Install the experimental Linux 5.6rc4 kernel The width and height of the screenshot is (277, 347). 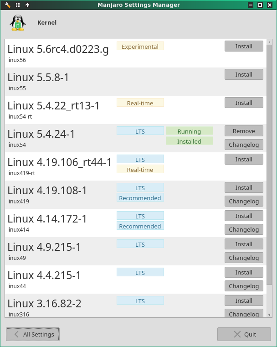244,46
